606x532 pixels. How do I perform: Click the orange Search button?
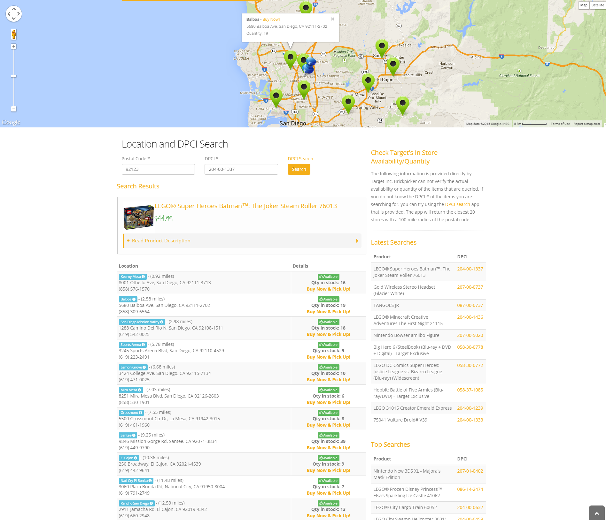[x=299, y=169]
